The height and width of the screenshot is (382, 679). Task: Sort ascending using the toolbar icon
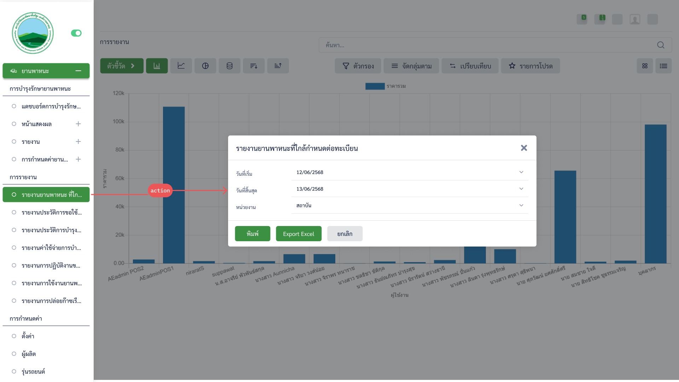[278, 66]
